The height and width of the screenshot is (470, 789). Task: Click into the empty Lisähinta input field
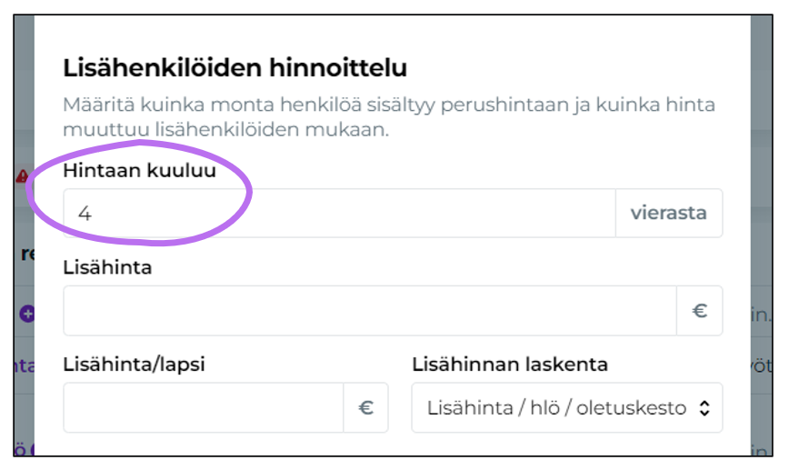(x=369, y=311)
